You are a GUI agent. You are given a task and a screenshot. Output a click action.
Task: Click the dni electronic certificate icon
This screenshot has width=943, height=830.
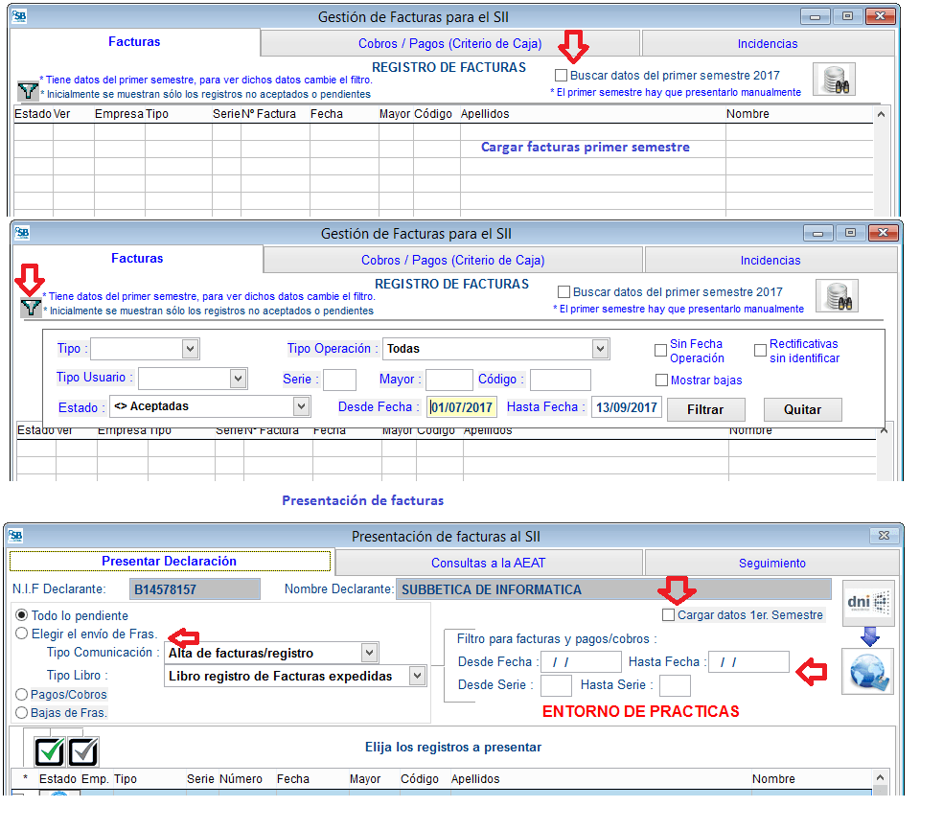(867, 603)
